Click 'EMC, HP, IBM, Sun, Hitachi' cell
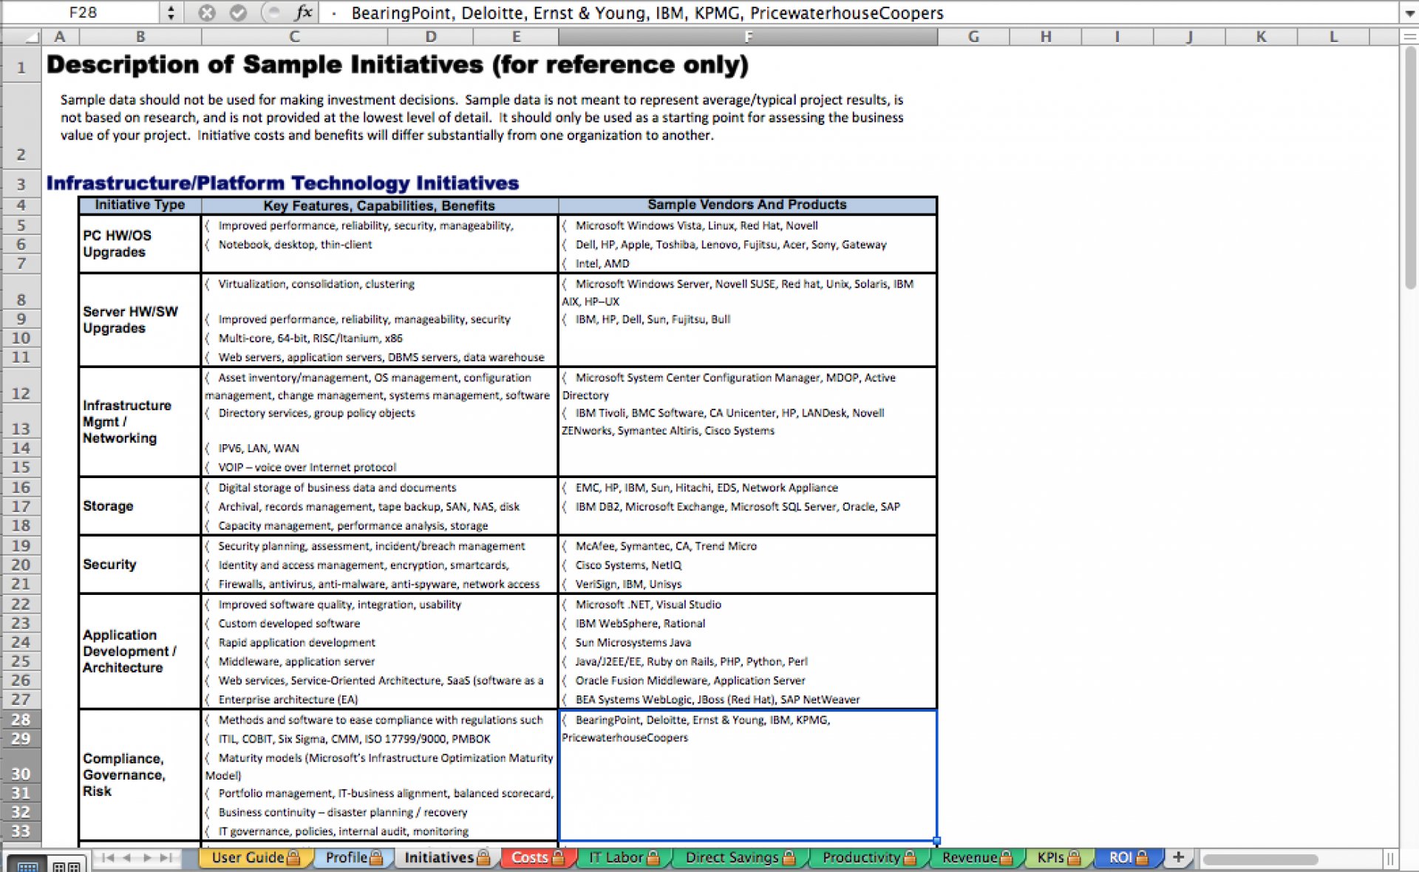This screenshot has width=1419, height=872. pyautogui.click(x=747, y=488)
